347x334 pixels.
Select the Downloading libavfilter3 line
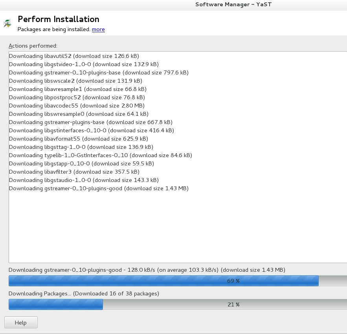[x=74, y=172]
